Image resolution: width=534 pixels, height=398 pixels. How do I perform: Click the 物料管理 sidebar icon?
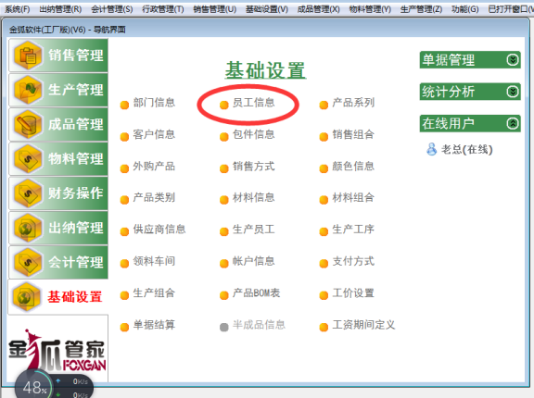coord(28,158)
